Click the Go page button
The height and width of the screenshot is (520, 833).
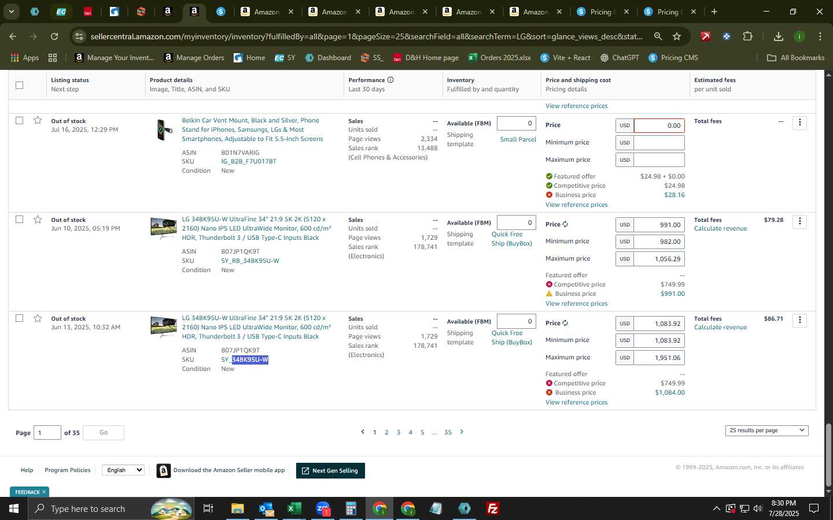pos(104,432)
